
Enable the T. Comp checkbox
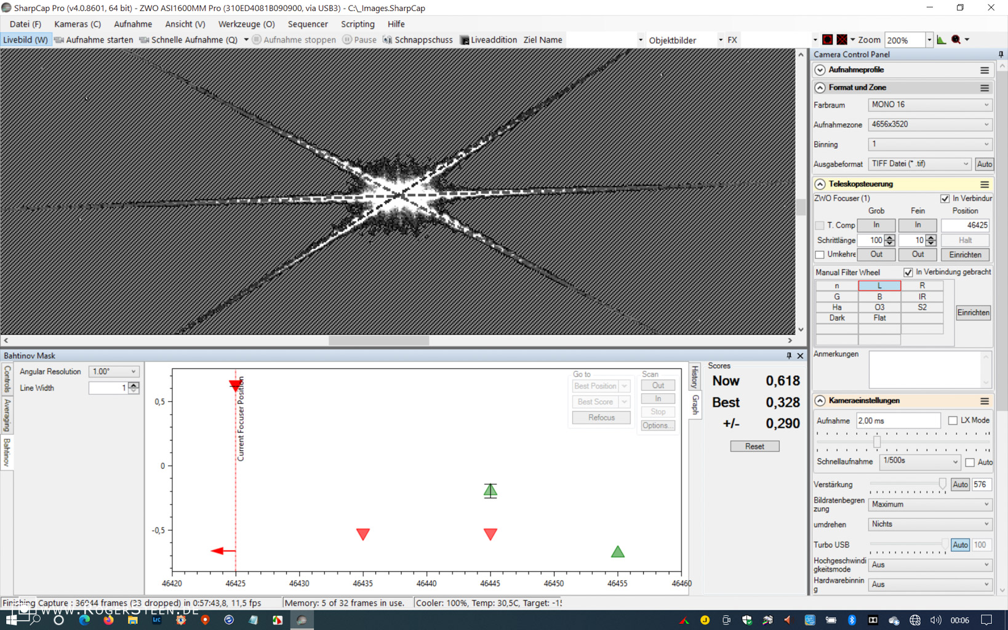[820, 226]
